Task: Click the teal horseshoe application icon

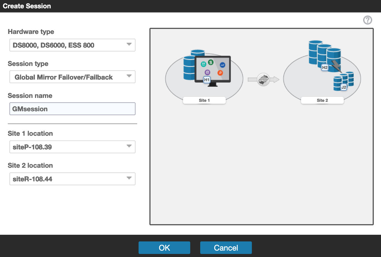Action: (204, 64)
